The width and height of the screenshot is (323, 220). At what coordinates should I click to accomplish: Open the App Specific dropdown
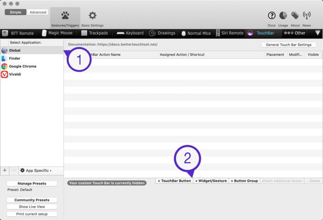pyautogui.click(x=36, y=171)
